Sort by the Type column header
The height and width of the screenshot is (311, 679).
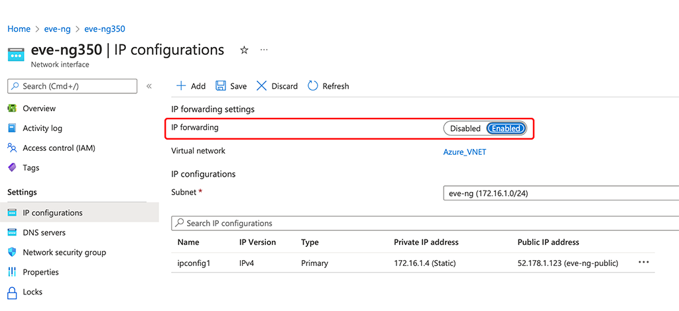[x=310, y=242]
